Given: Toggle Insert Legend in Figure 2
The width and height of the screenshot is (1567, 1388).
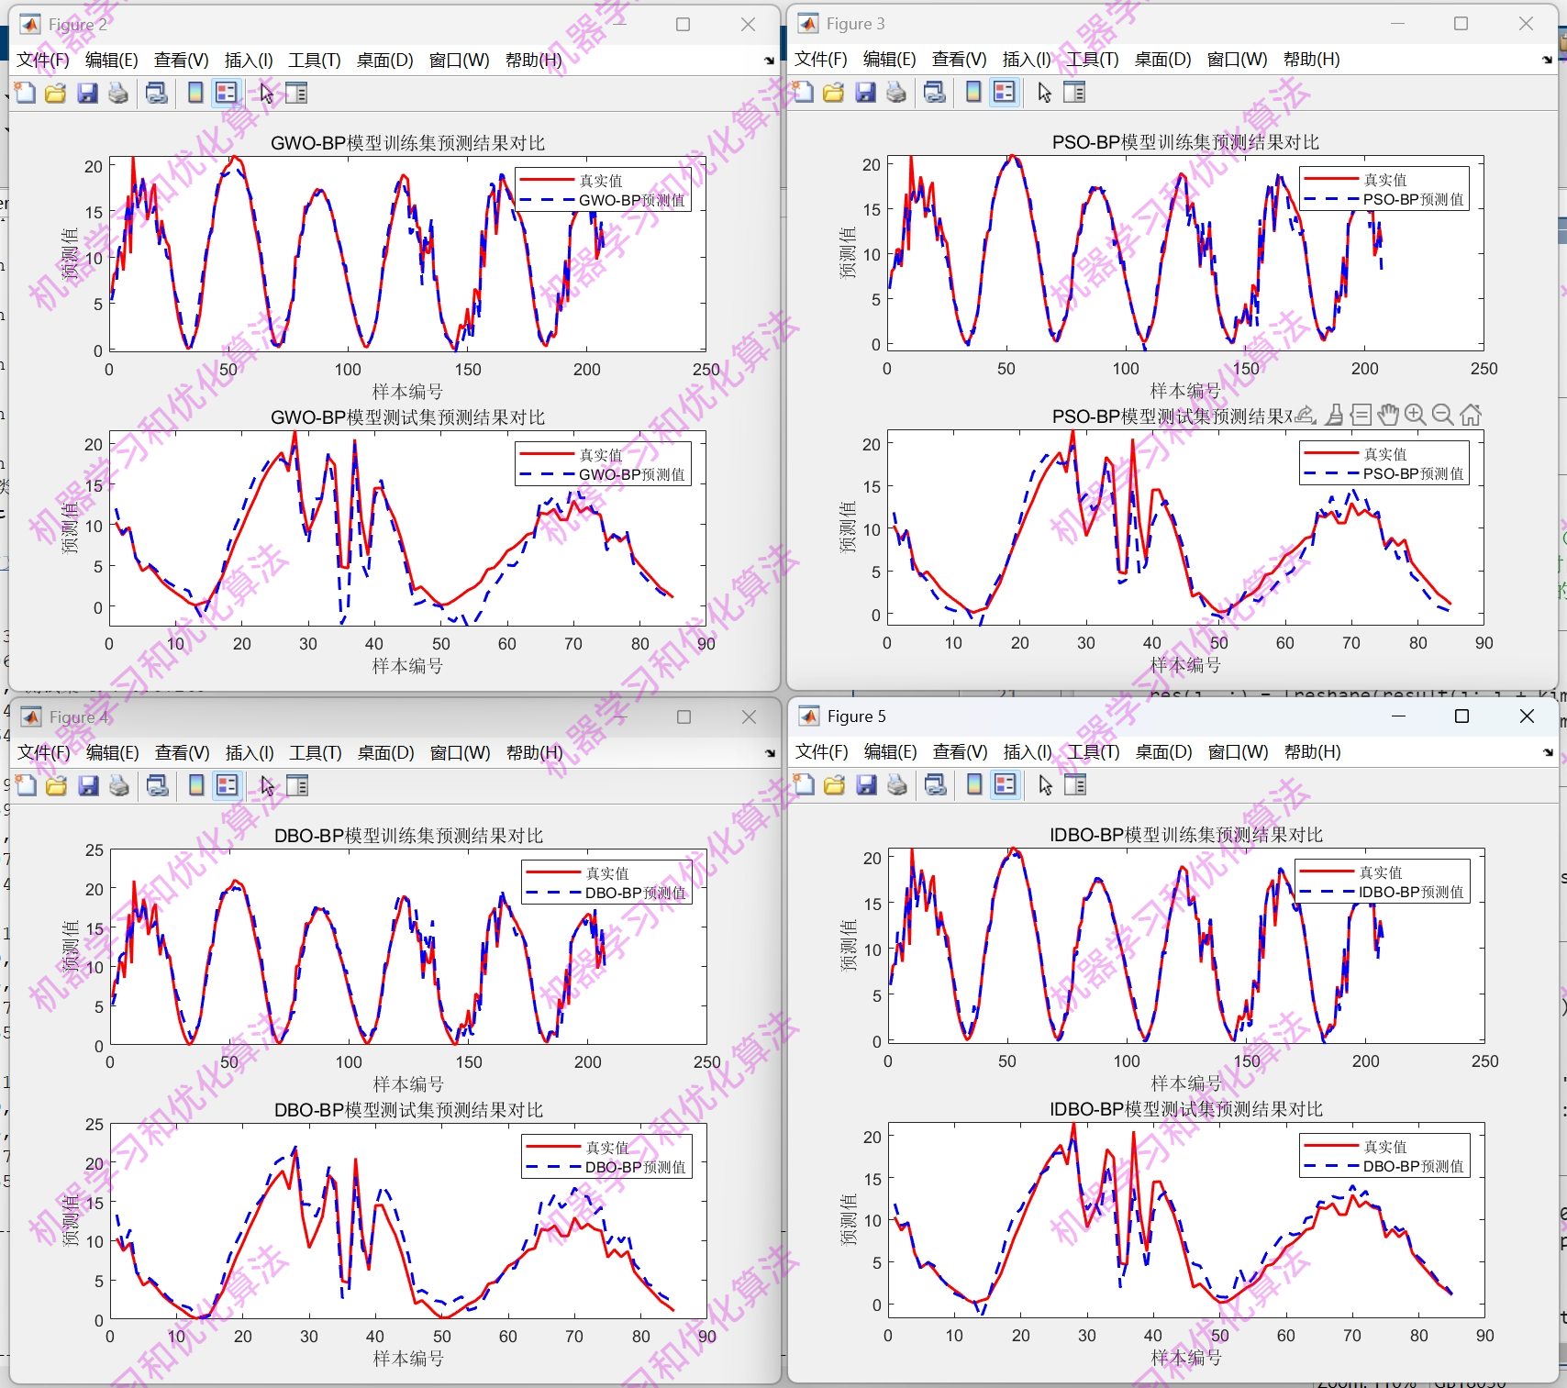Looking at the screenshot, I should 226,93.
